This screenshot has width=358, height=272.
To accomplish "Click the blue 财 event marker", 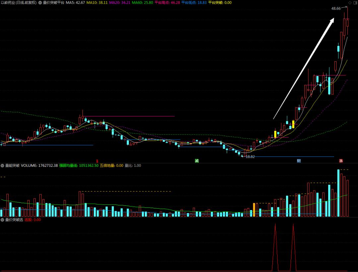I will pos(299,161).
